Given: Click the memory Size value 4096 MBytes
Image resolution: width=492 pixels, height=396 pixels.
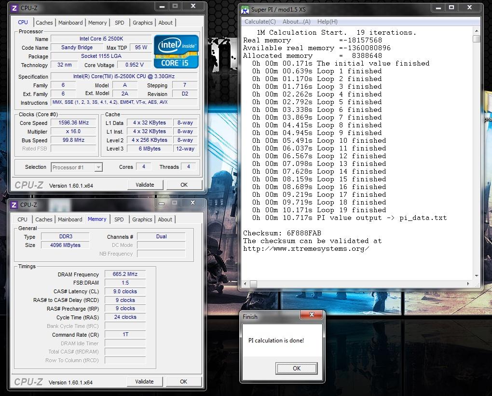Looking at the screenshot, I should 65,245.
